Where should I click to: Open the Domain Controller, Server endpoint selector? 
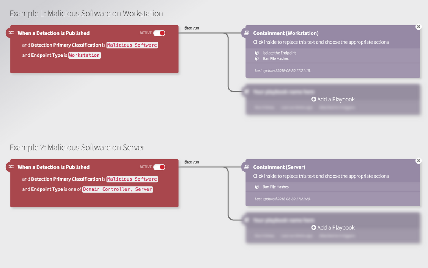117,189
